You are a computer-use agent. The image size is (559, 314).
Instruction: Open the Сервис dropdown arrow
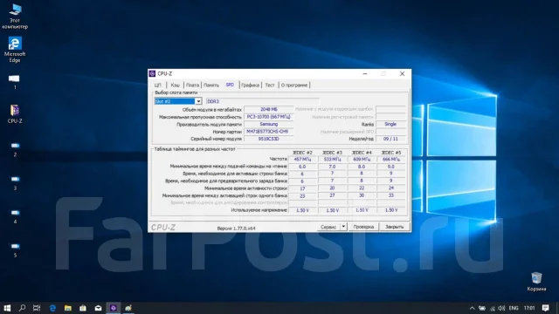[x=343, y=227]
